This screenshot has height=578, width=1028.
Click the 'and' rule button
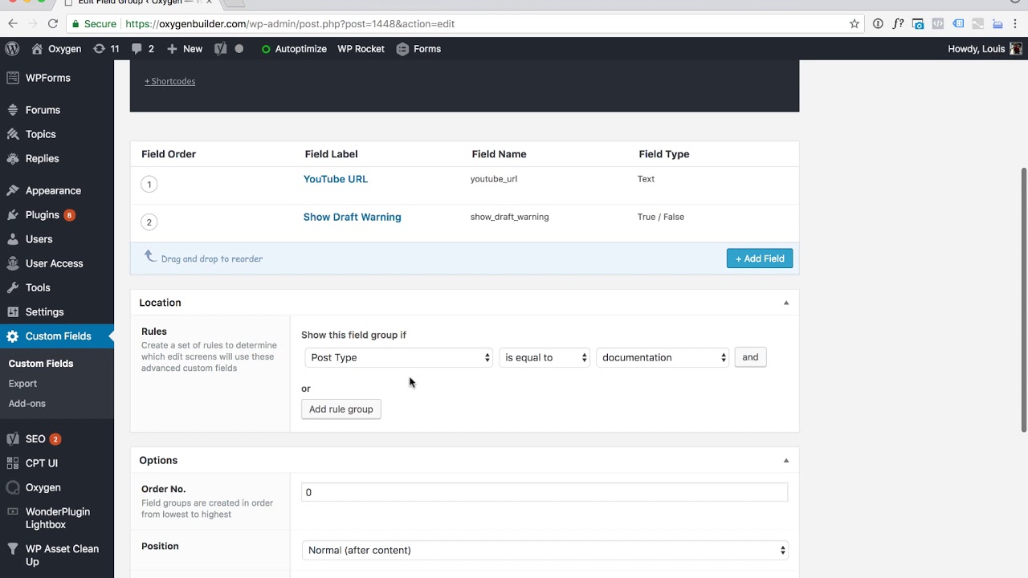click(750, 357)
